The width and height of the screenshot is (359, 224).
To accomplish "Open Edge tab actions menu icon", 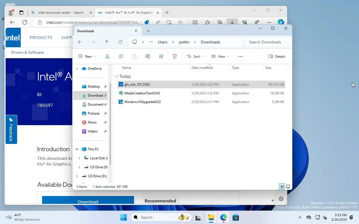I will click(x=21, y=13).
